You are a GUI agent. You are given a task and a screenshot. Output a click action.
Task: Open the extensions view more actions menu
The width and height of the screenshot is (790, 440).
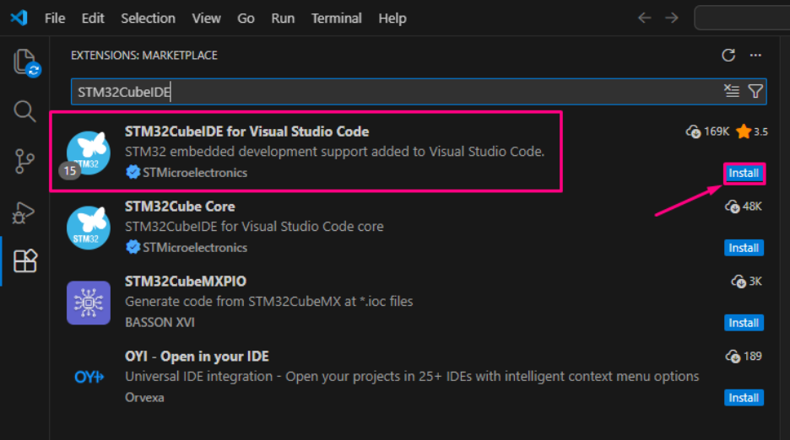point(755,56)
